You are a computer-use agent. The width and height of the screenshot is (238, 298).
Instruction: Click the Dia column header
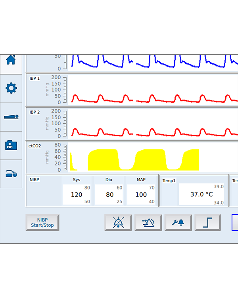pos(109,180)
